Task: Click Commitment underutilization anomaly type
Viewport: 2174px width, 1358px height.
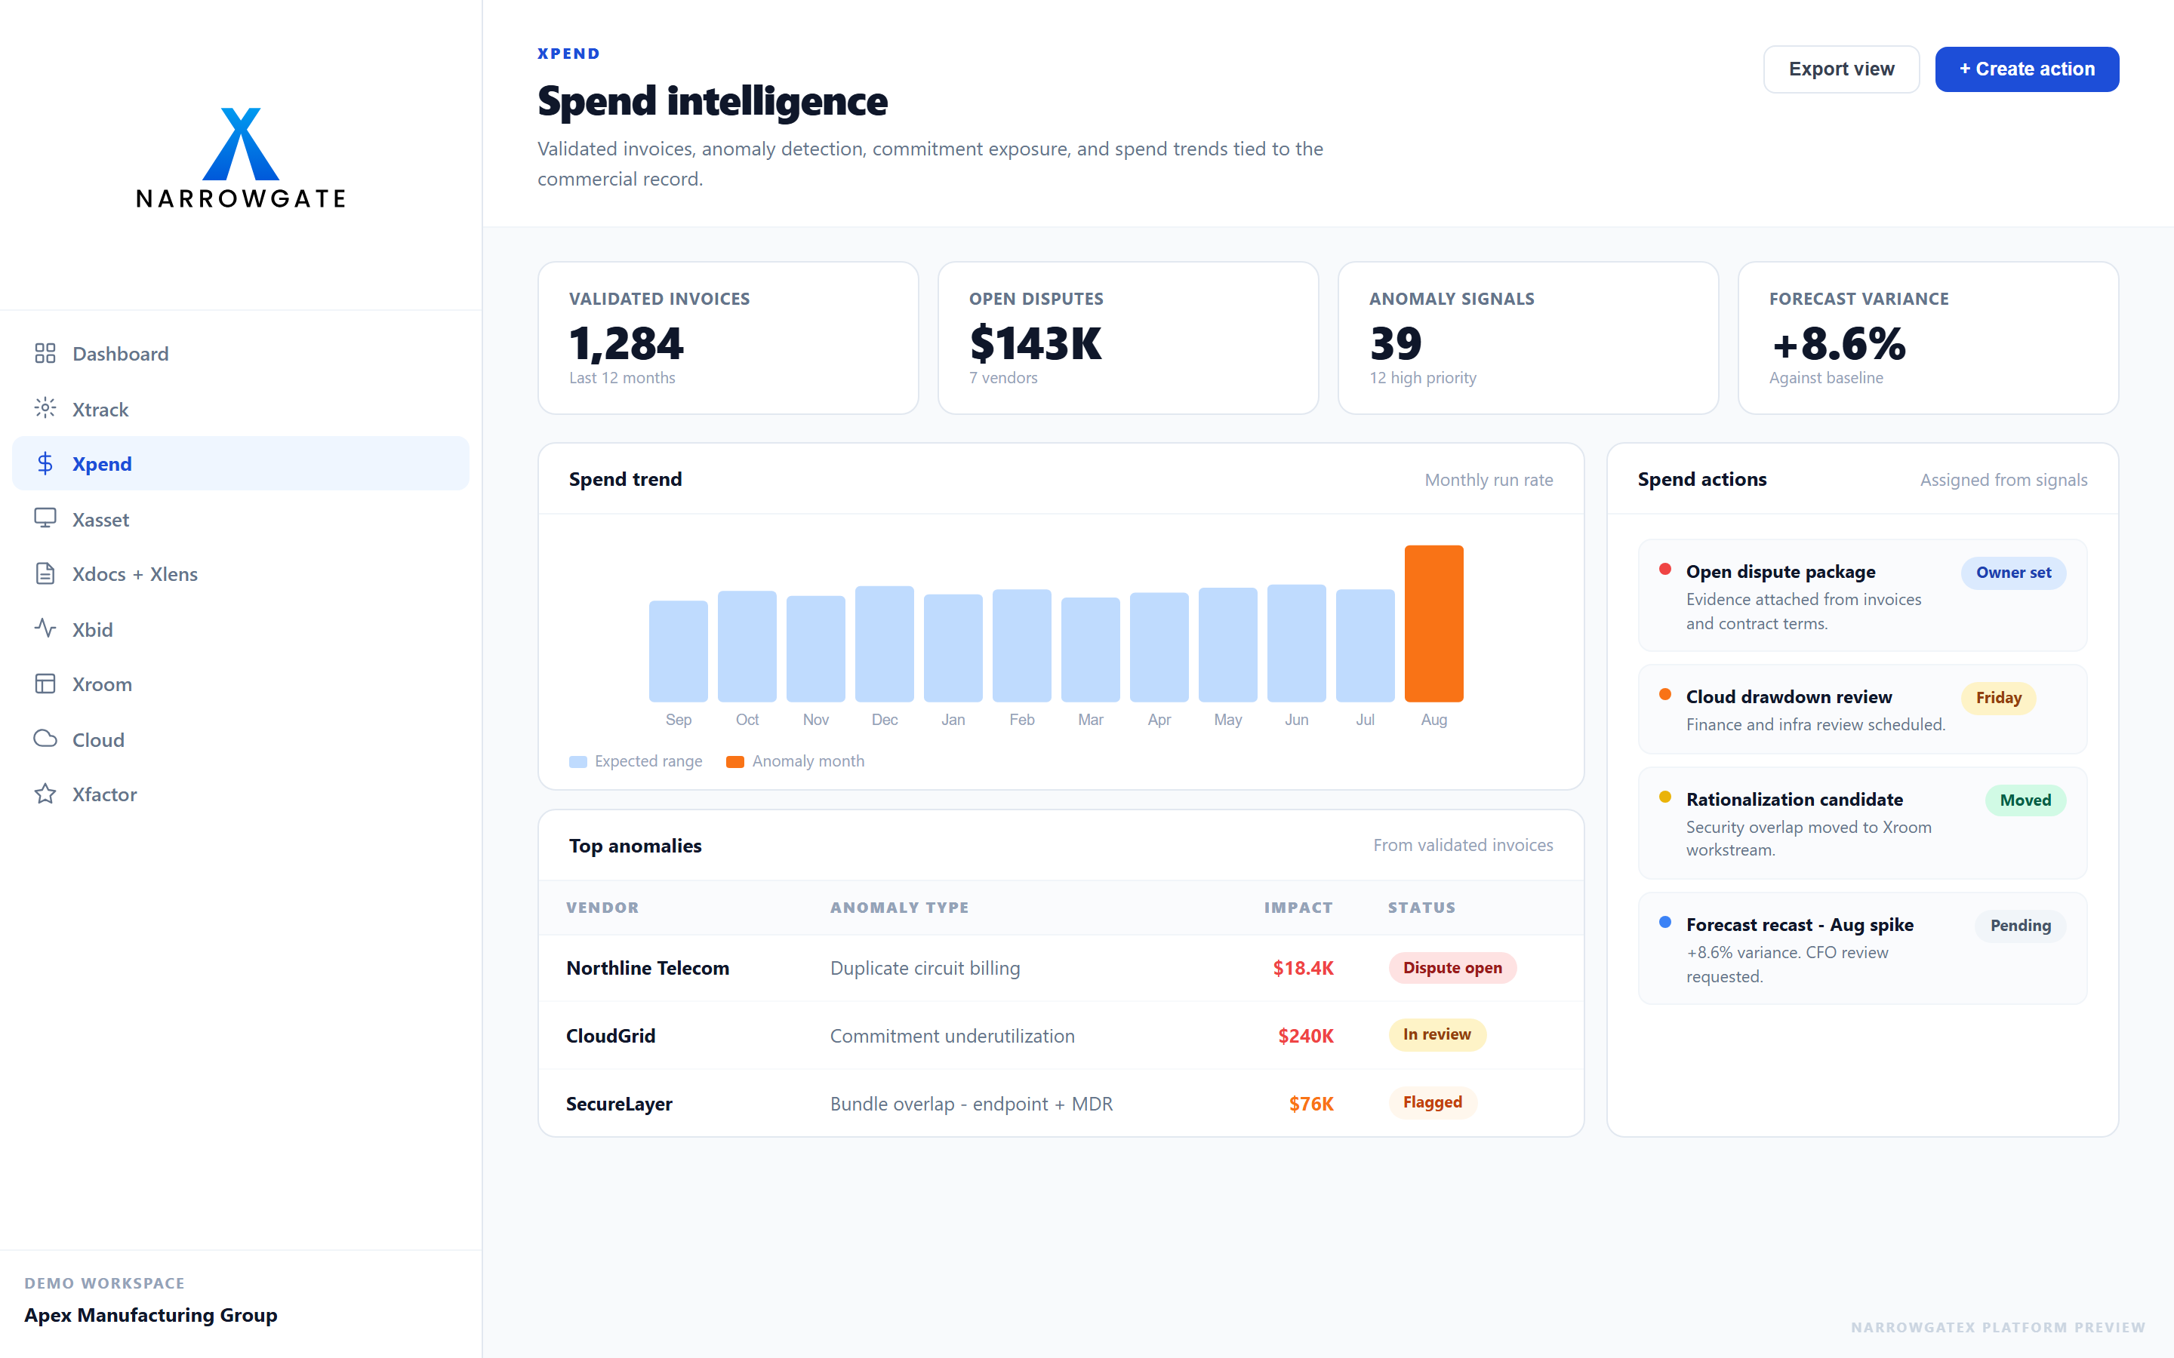Action: click(951, 1036)
